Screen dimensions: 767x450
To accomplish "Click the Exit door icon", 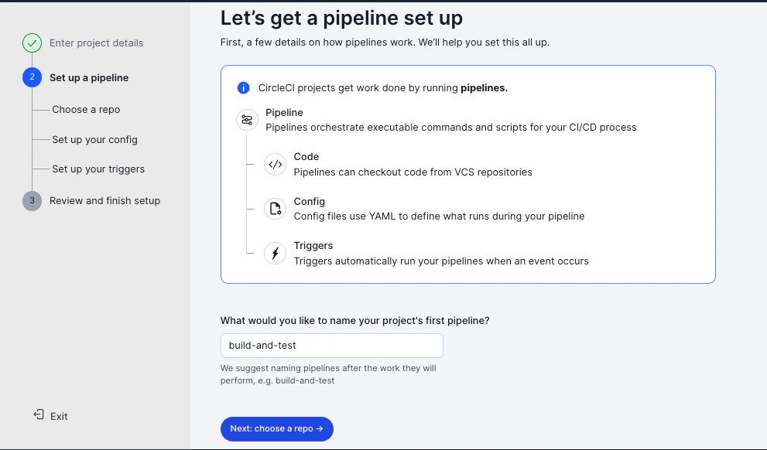I will (39, 415).
